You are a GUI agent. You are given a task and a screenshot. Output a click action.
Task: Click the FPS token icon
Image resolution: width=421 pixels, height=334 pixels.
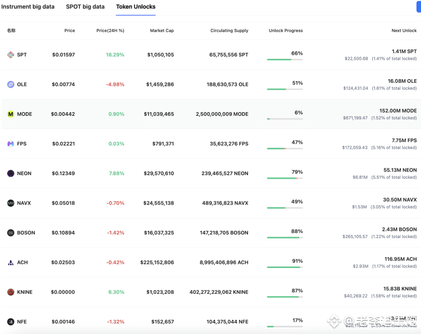click(x=11, y=144)
